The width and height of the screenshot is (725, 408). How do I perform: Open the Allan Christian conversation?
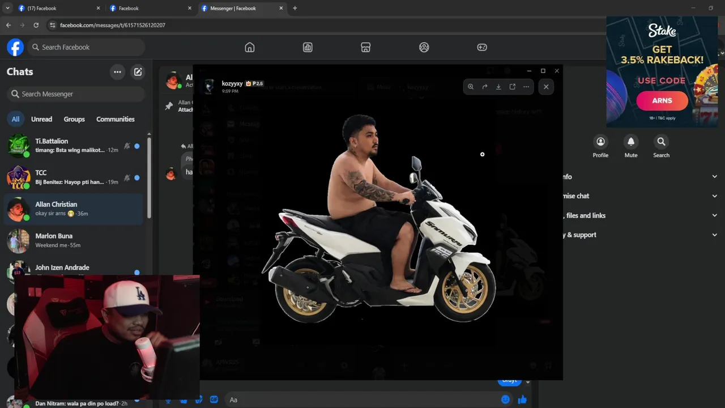coord(74,209)
